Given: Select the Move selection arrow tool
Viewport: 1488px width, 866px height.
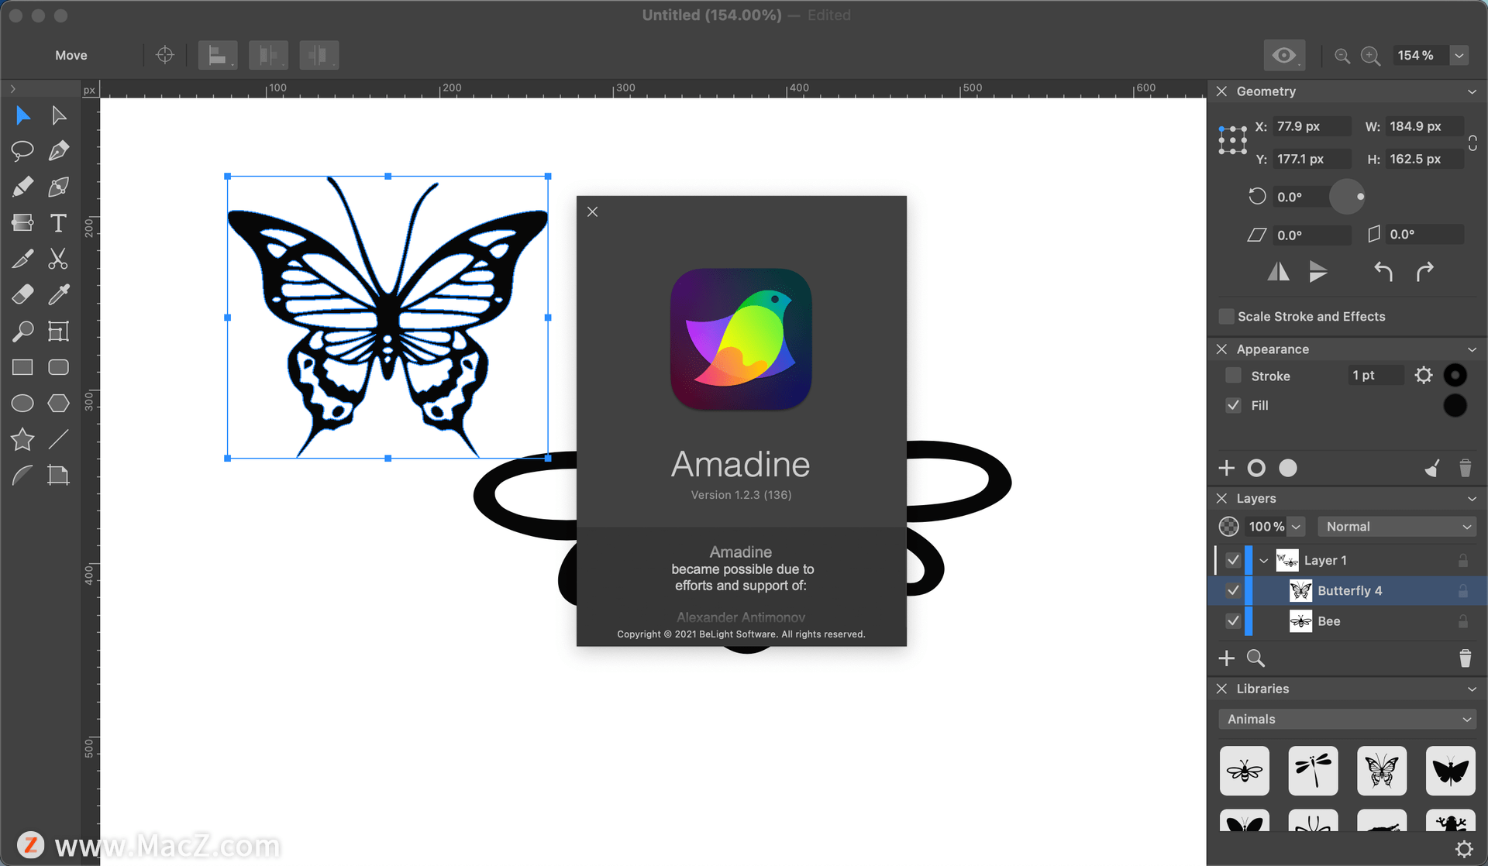Looking at the screenshot, I should click(22, 116).
